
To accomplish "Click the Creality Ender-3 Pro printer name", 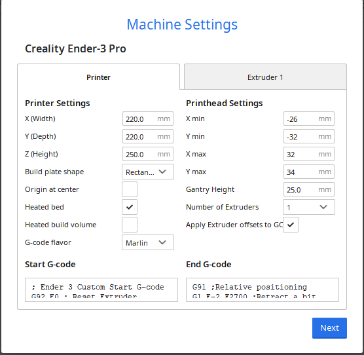I will point(75,48).
